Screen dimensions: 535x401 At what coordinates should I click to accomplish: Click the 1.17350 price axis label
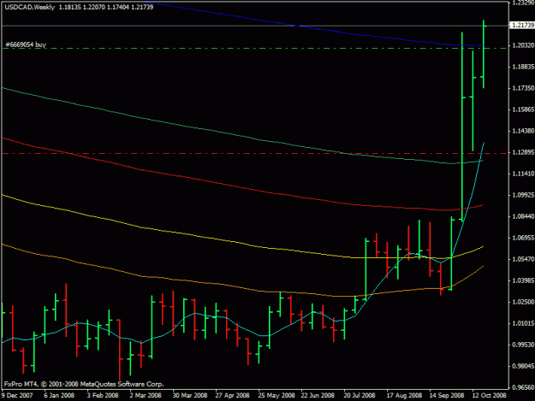523,88
